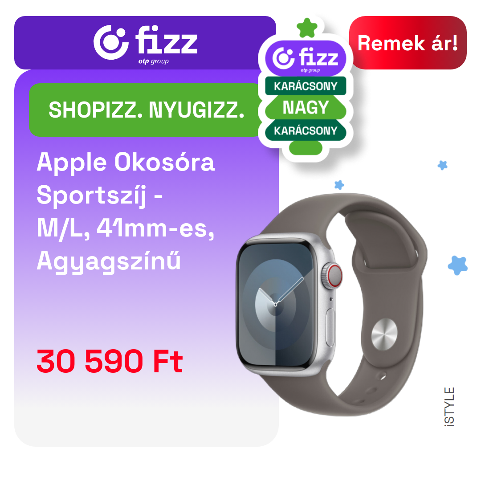Click the green star atop the Christmas tree

tap(307, 28)
